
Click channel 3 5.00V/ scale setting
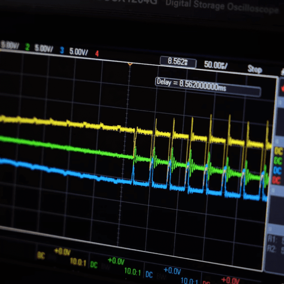pyautogui.click(x=78, y=51)
